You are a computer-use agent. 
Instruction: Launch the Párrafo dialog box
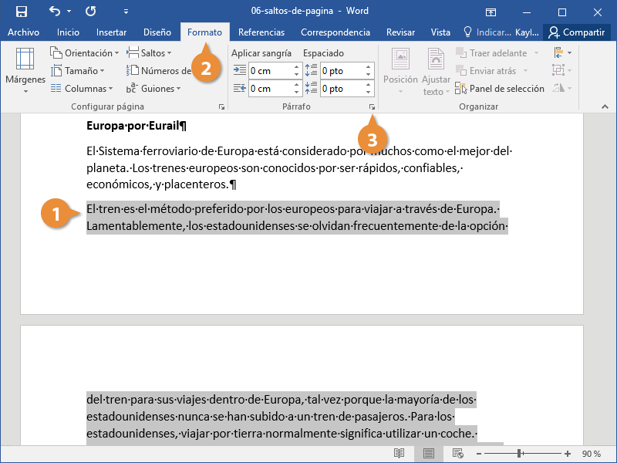click(372, 106)
